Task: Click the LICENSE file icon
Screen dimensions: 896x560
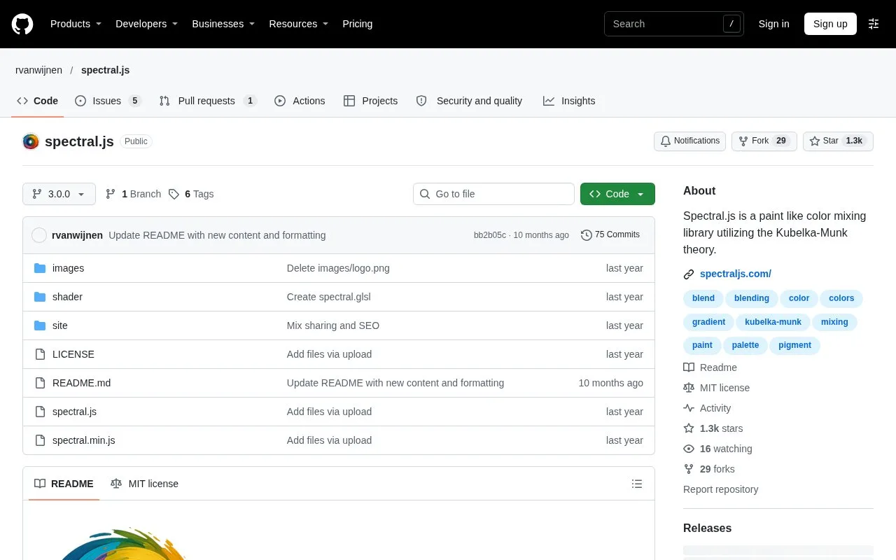Action: pos(40,354)
